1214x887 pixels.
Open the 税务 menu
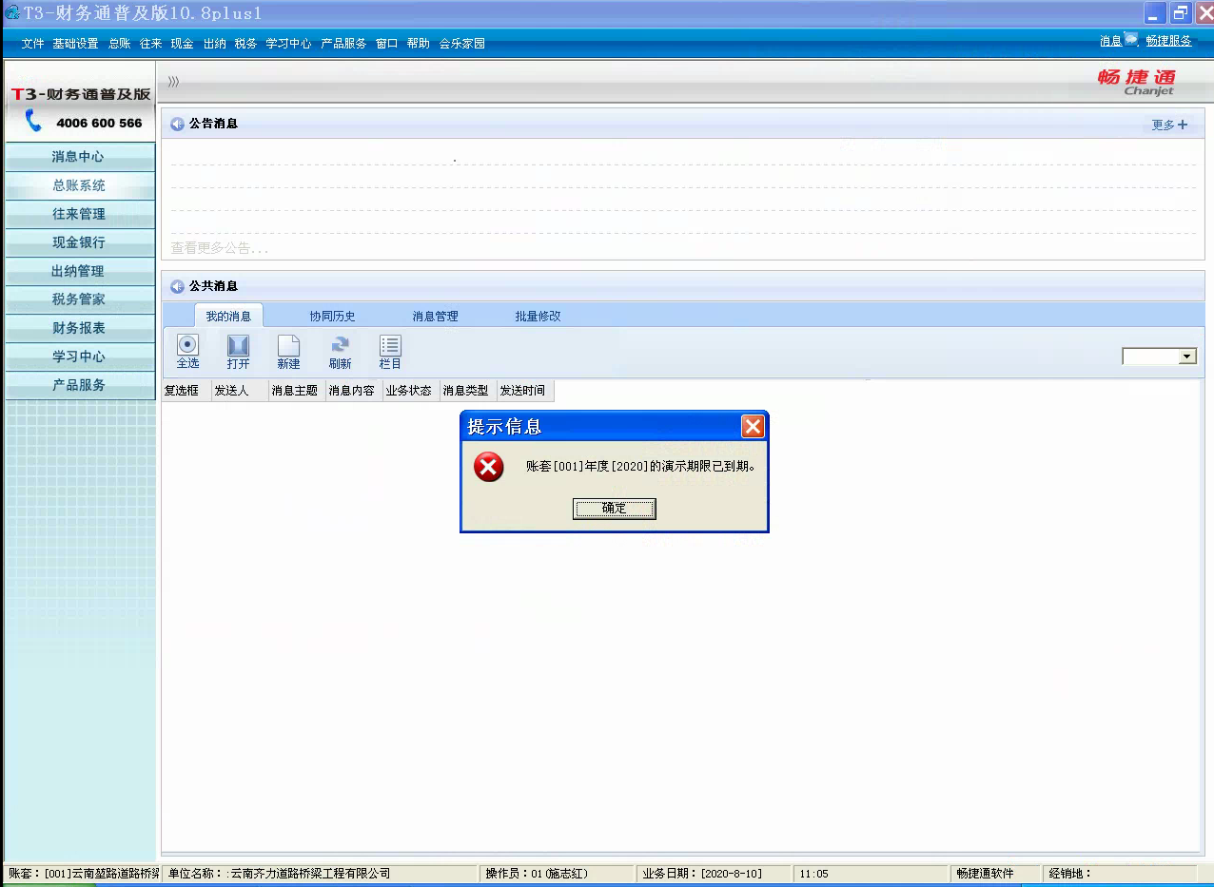click(246, 44)
